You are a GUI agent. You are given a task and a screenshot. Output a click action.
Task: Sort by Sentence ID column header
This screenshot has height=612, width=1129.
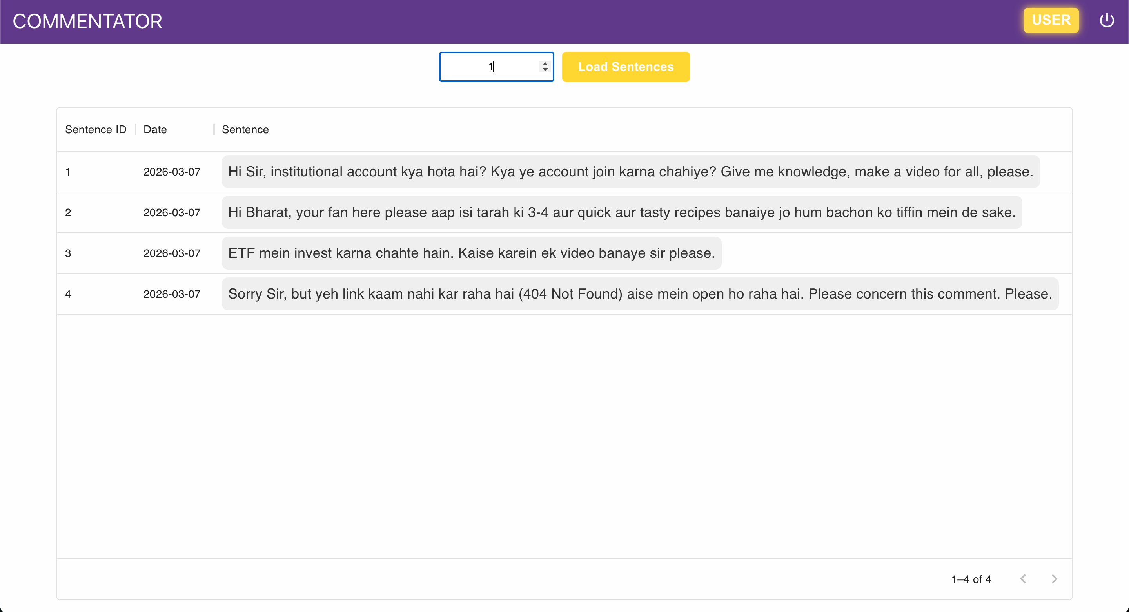tap(96, 129)
